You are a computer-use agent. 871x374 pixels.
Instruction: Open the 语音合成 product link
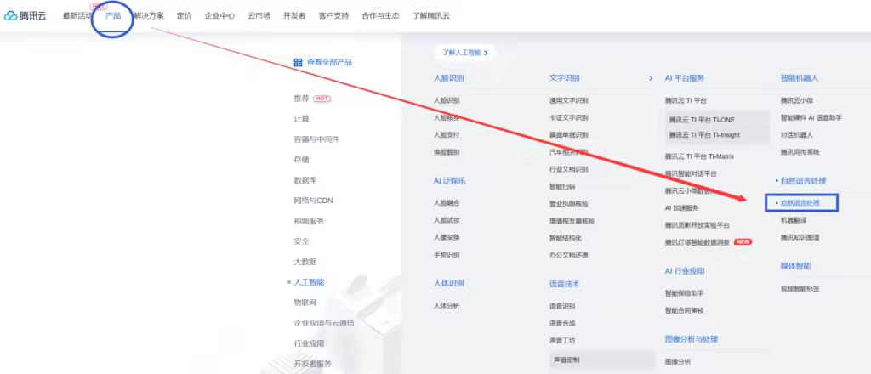[562, 323]
